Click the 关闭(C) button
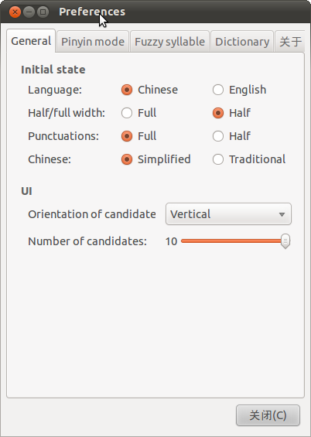311x437 pixels. pos(268,415)
